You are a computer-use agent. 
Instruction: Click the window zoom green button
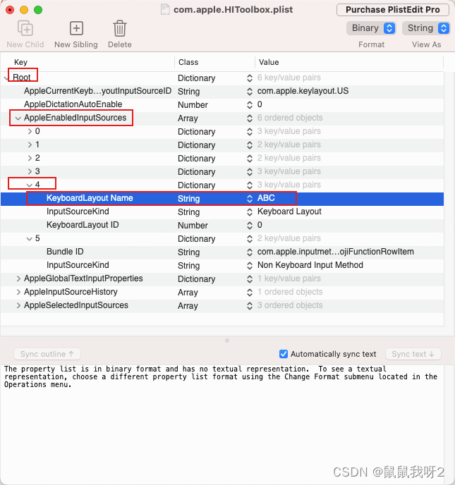[x=38, y=10]
